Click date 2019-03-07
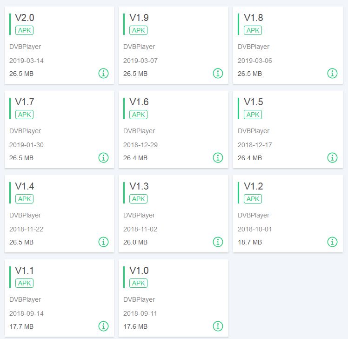This screenshot has height=339, width=348. tap(141, 61)
